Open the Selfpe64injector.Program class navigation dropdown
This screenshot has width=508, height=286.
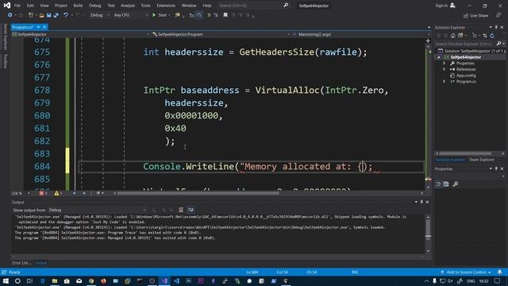coord(221,34)
